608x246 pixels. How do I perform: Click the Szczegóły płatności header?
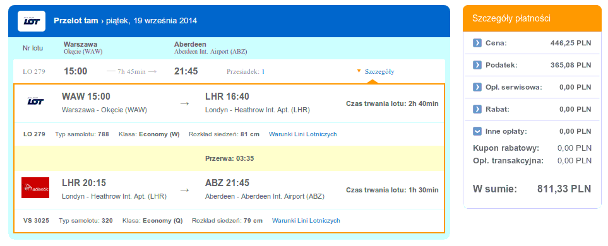(532, 18)
